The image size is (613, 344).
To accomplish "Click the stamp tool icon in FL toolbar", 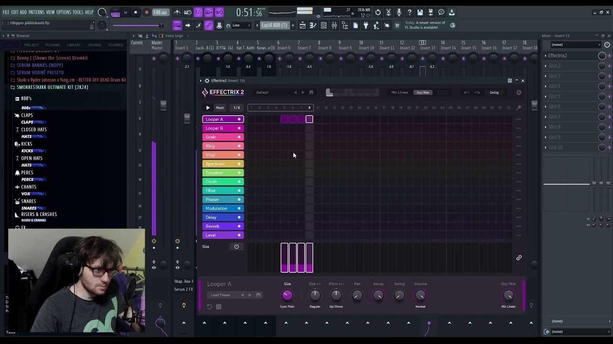I will [x=219, y=25].
